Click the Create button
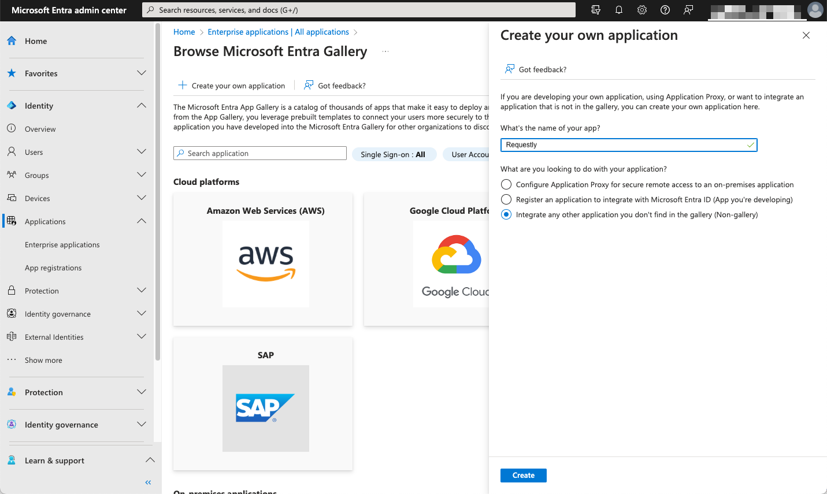 click(524, 475)
